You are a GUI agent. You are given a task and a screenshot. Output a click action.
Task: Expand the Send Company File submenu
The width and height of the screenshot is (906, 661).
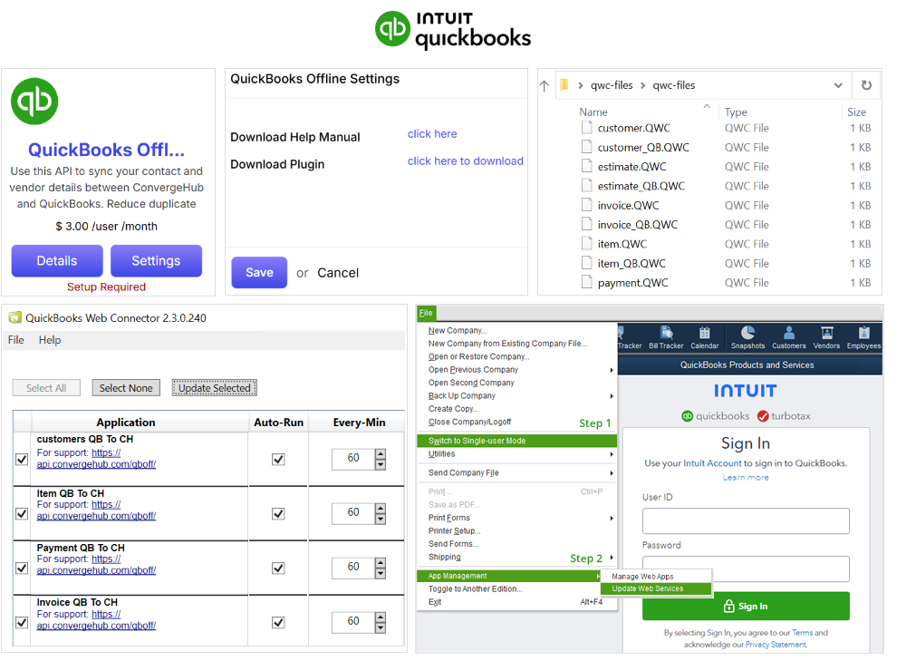point(612,473)
